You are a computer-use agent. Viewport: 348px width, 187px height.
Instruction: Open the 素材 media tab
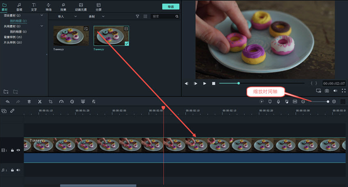tap(5, 7)
